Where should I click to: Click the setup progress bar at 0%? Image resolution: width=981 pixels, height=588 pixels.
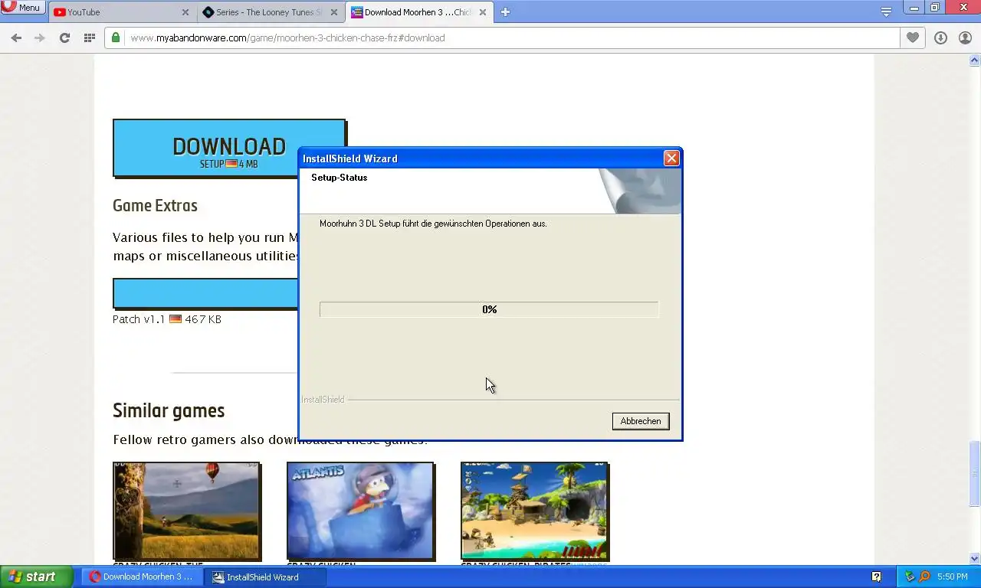(x=489, y=309)
